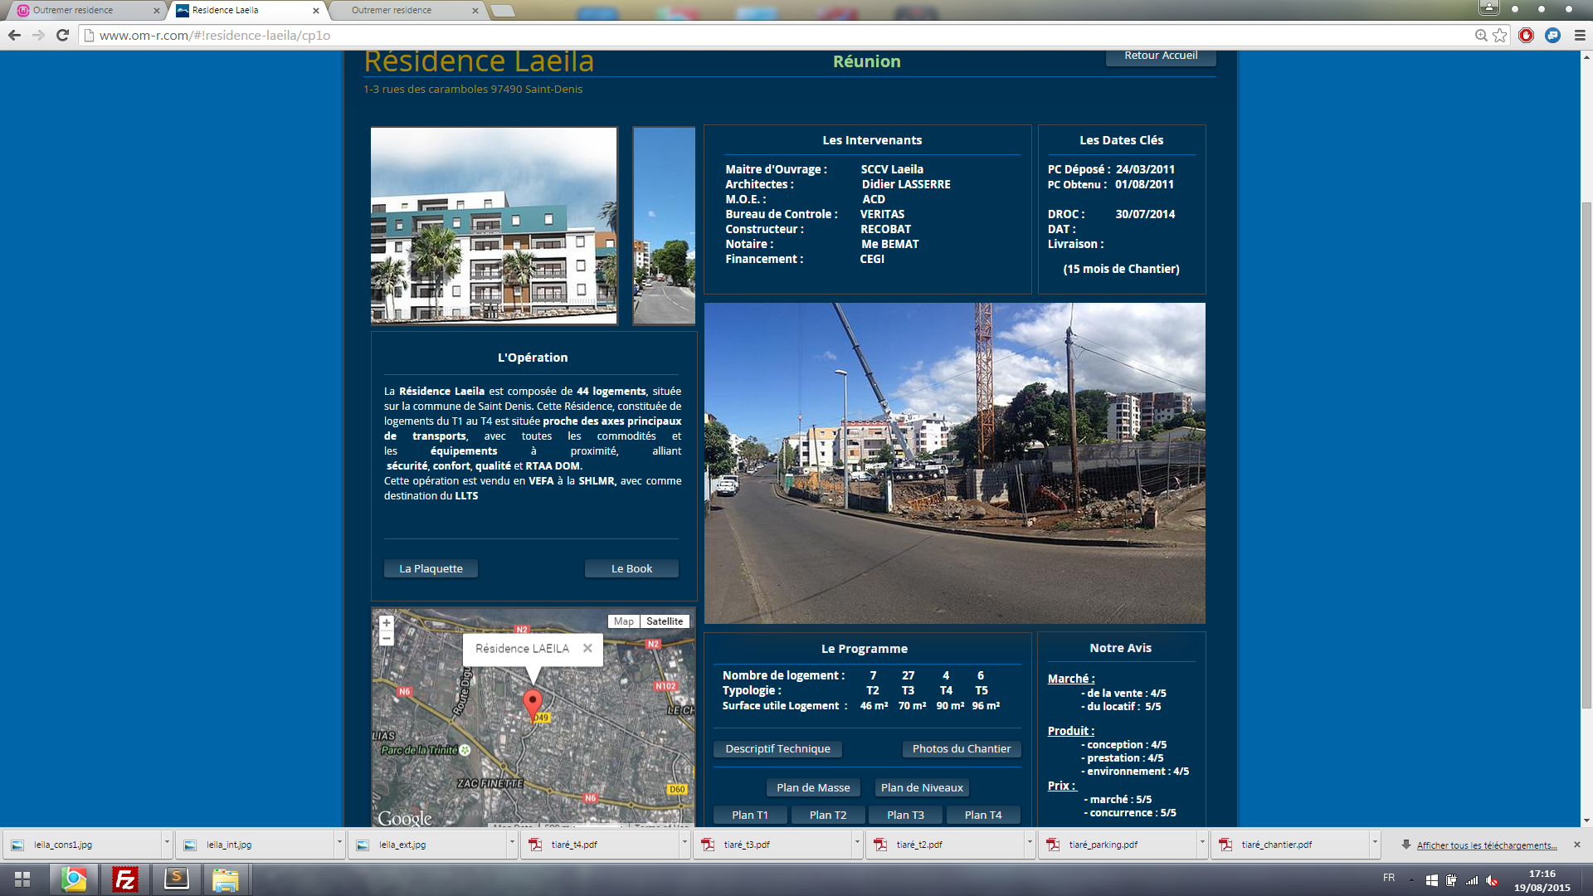Open La Plaquette brochure
The image size is (1593, 896).
[431, 568]
